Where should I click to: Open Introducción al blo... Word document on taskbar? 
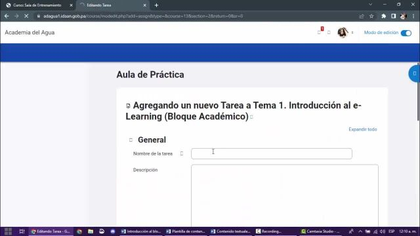pyautogui.click(x=141, y=231)
